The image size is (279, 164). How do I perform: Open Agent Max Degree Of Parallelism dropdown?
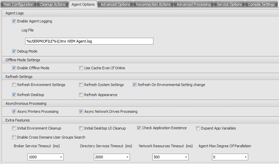(246, 157)
